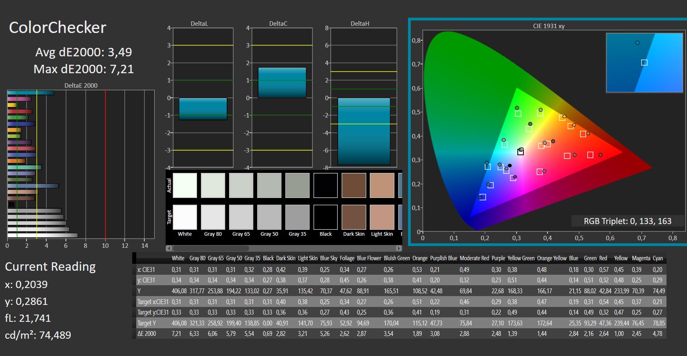The image size is (687, 356).
Task: Select the Actual Dark Skin swatch
Action: coord(354,185)
